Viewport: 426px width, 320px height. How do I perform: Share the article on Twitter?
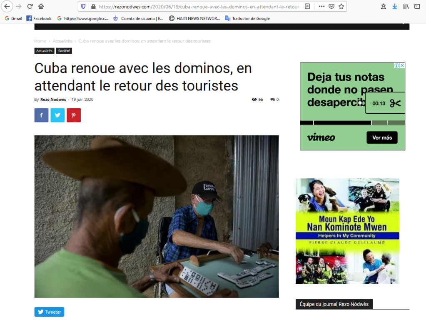click(57, 115)
